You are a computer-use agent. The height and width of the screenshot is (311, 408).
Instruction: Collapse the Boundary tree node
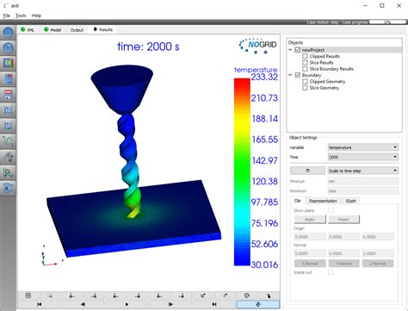point(290,75)
